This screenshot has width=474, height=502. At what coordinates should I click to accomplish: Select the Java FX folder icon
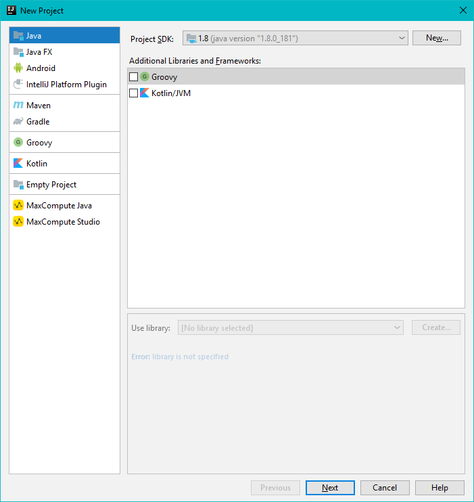pyautogui.click(x=18, y=52)
